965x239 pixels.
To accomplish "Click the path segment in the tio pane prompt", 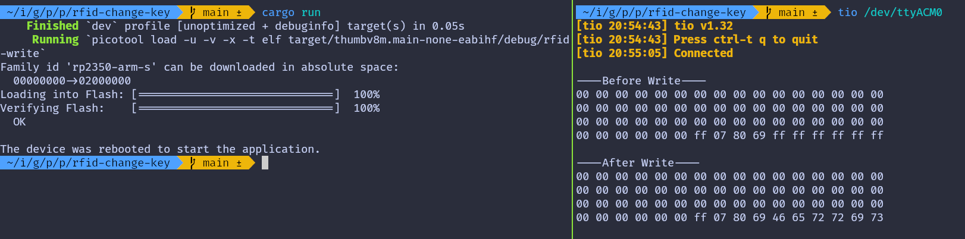I will 664,12.
